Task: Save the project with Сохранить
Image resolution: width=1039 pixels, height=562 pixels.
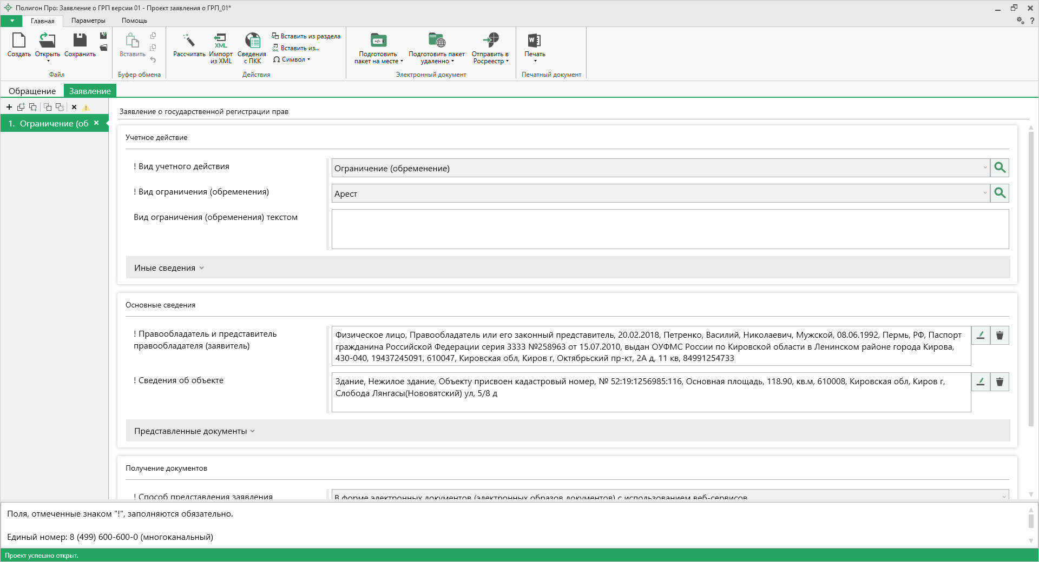Action: tap(80, 44)
